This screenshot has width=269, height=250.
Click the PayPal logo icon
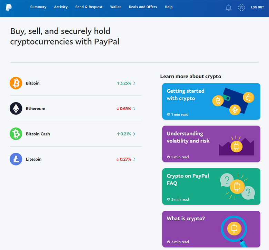(9, 7)
